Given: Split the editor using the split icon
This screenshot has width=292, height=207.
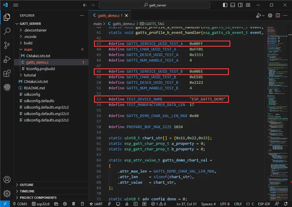Looking at the screenshot, I should point(277,15).
